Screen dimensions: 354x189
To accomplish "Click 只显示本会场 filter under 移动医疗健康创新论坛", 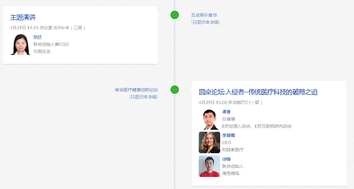I will pyautogui.click(x=143, y=97).
